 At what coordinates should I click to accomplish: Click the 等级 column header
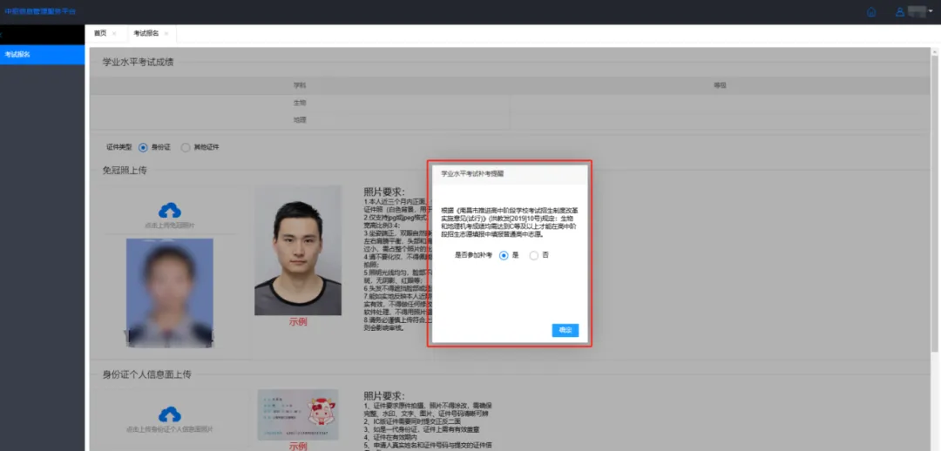tap(720, 86)
